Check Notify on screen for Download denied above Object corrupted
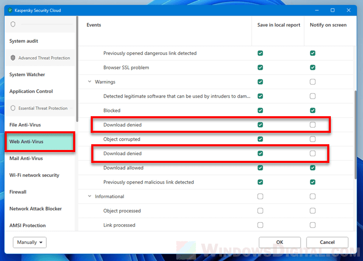 [313, 125]
